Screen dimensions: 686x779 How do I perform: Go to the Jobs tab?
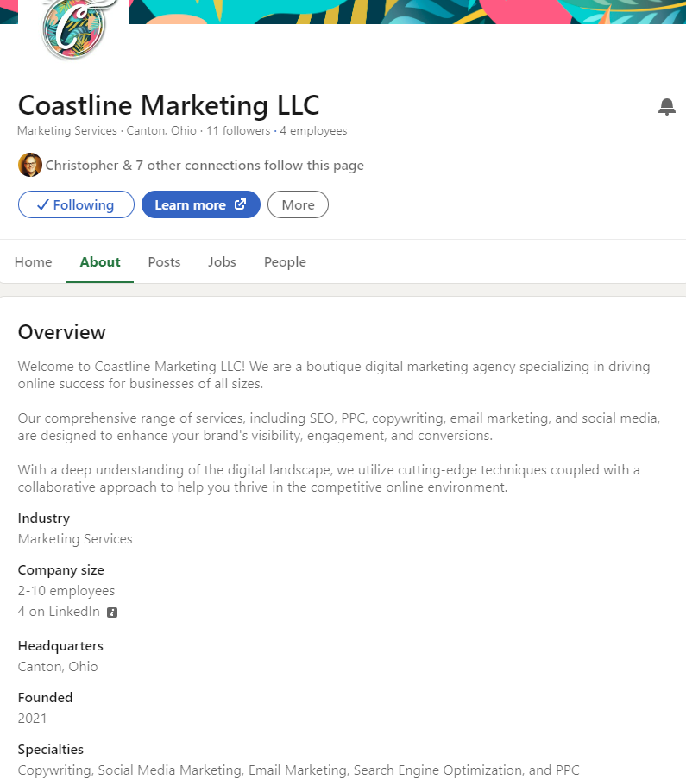coord(222,262)
